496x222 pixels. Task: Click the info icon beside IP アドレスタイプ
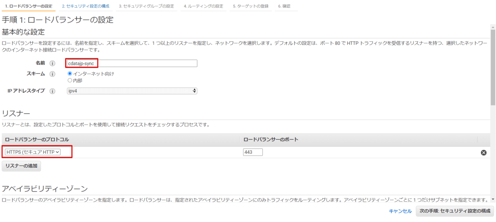[x=52, y=91]
